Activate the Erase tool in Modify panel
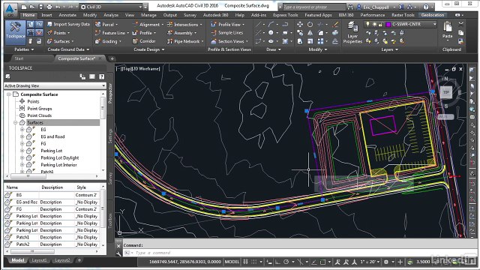Image resolution: width=480 pixels, height=270 pixels. coord(335,24)
